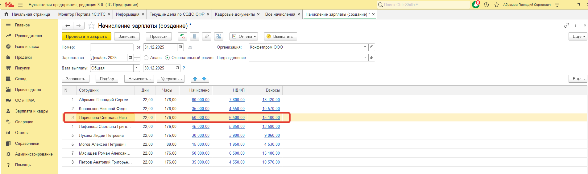588x174 pixels.
Task: Move row up with blue arrow
Action: tap(195, 79)
